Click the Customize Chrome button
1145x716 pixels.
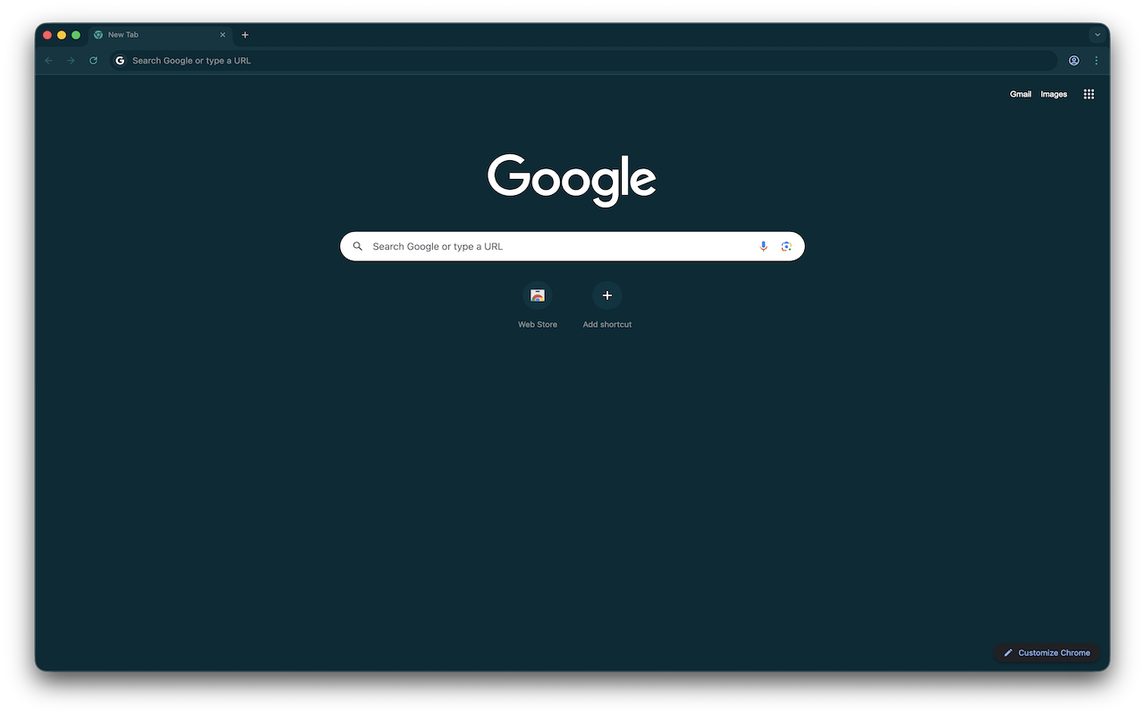pos(1047,652)
